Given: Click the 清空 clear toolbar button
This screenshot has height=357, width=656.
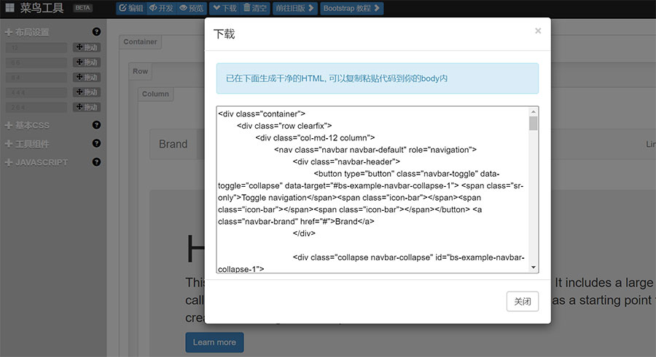Looking at the screenshot, I should click(254, 9).
